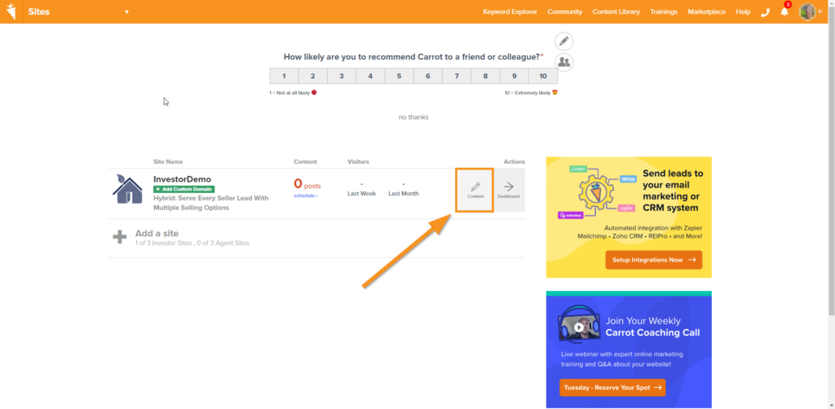
Task: Click '1 of 3 Investor Sites' text
Action: pyautogui.click(x=162, y=243)
